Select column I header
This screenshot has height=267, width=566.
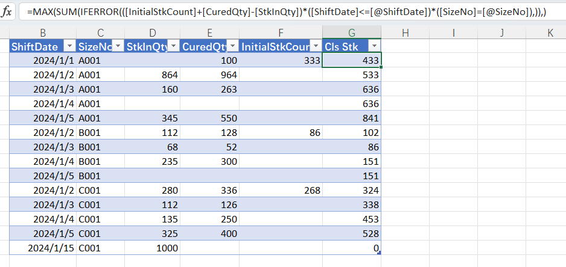tap(453, 32)
